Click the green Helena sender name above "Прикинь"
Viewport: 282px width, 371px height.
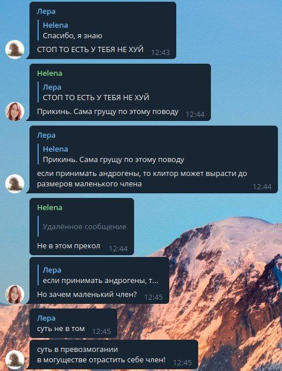coord(50,74)
